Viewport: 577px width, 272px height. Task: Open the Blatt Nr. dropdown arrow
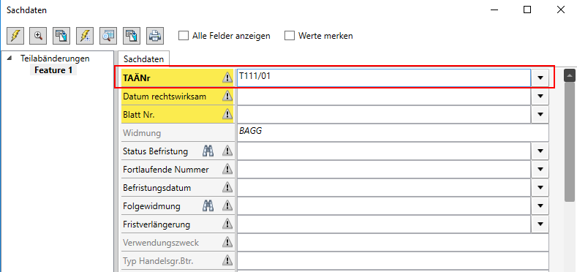540,115
